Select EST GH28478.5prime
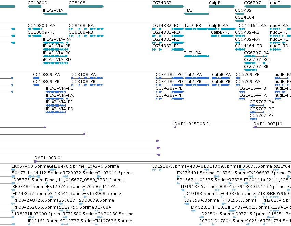Viewport: 291px width, 226px height. coord(67,166)
